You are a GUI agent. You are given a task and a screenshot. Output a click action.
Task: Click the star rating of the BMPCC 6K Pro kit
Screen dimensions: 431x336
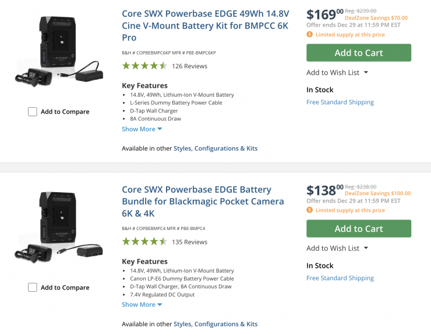tap(144, 66)
